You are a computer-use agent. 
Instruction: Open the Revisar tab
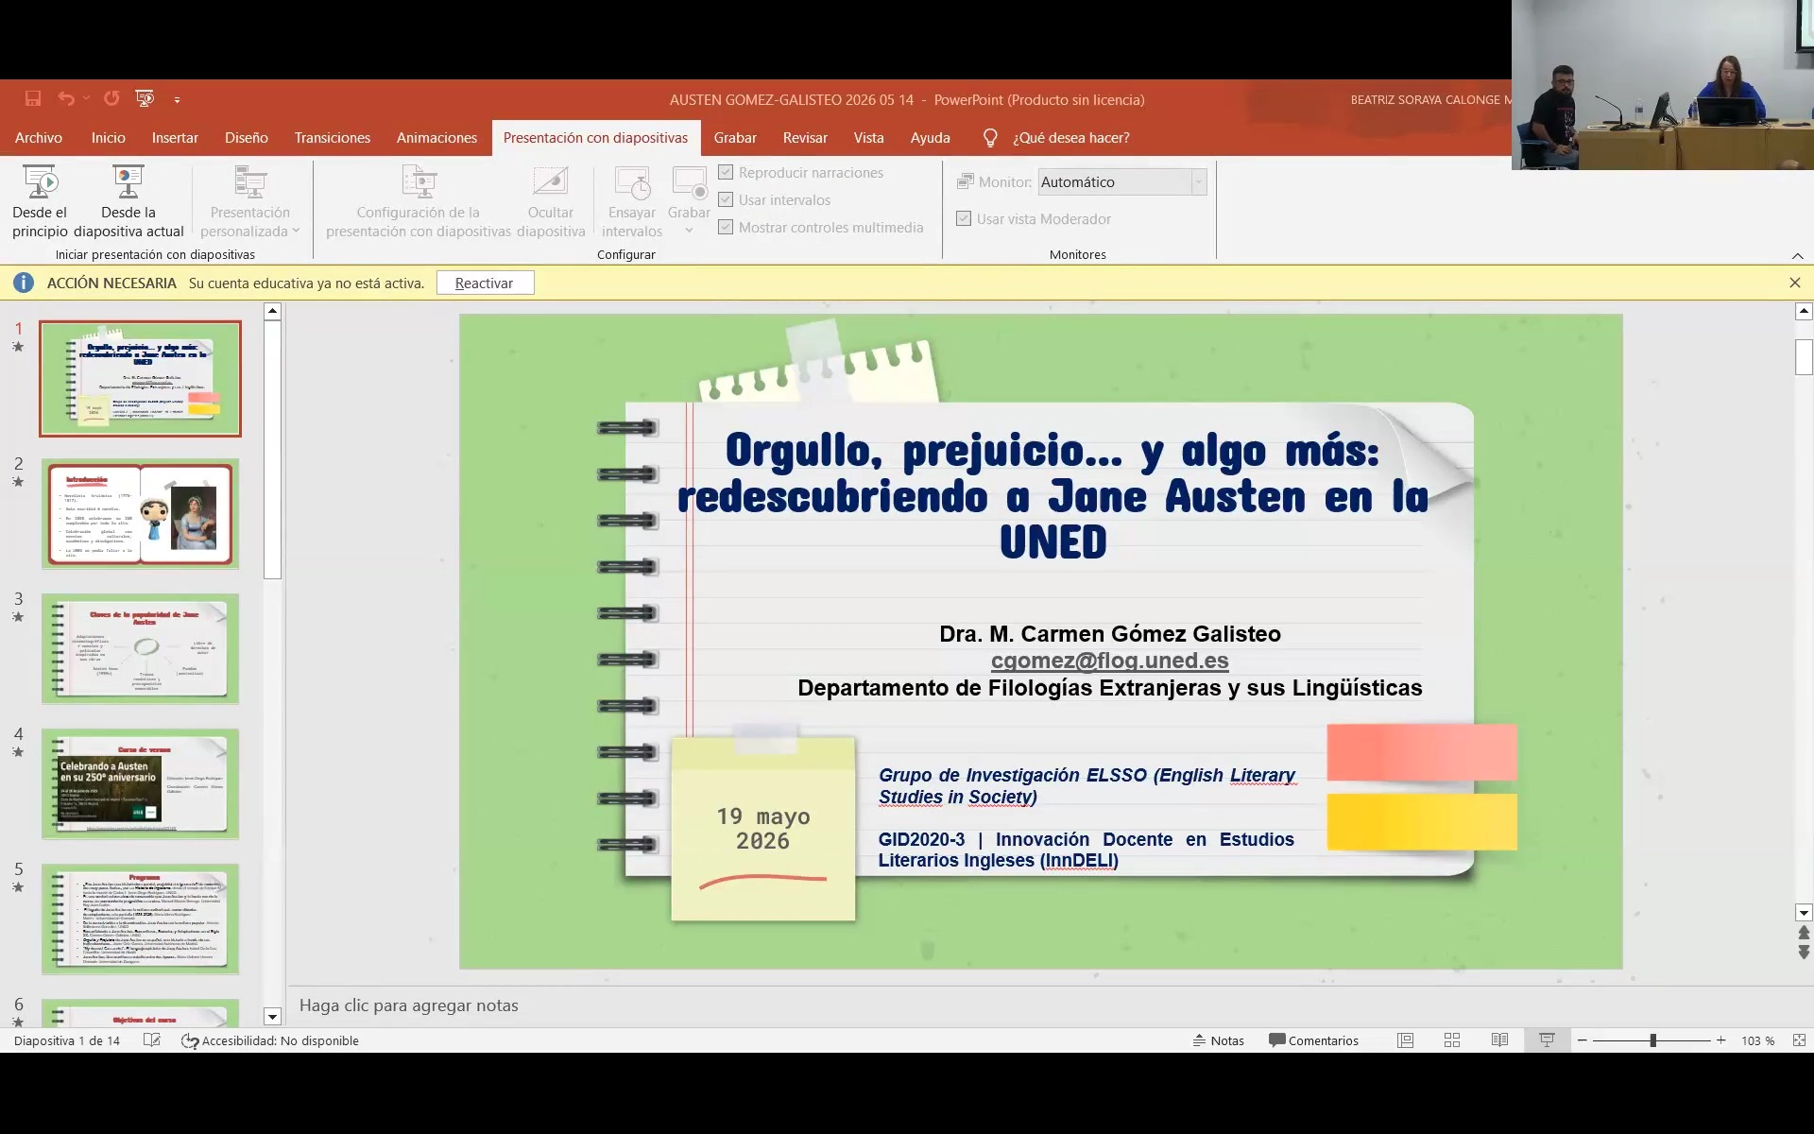[805, 138]
